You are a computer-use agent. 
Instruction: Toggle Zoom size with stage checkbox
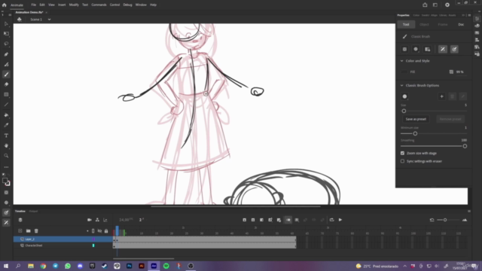pyautogui.click(x=402, y=153)
